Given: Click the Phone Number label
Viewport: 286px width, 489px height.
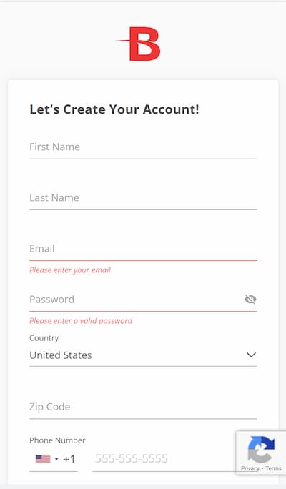Looking at the screenshot, I should coord(57,440).
